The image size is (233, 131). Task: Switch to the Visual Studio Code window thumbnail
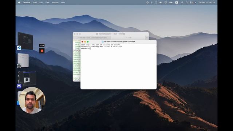(x=25, y=41)
